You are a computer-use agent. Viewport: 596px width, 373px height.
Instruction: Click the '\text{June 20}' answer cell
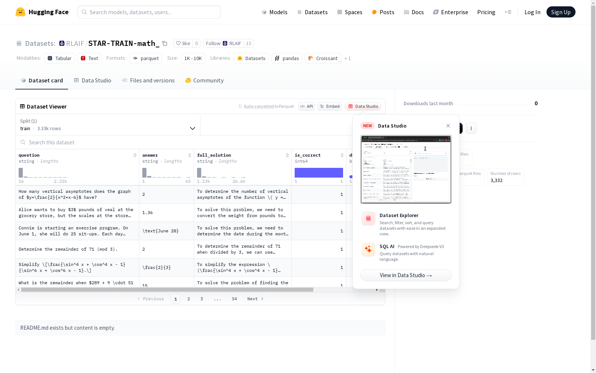tap(167, 231)
